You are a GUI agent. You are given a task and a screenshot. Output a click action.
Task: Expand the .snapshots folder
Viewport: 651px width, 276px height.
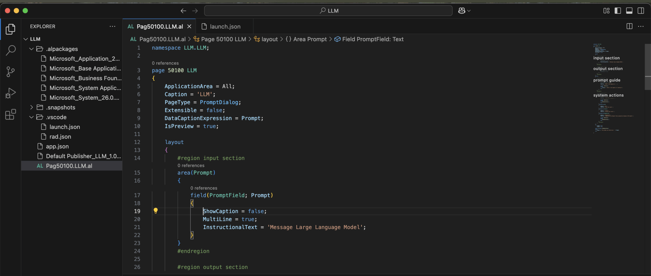[x=31, y=107]
